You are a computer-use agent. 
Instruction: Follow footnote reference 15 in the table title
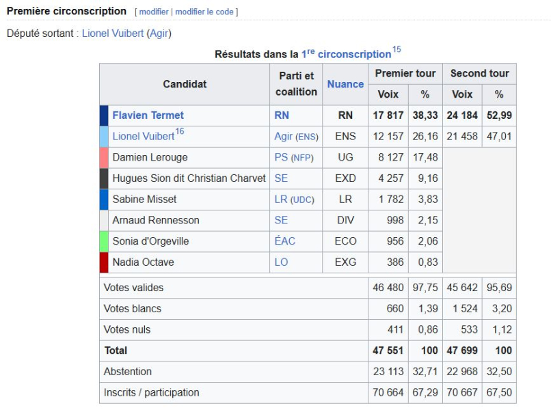[397, 49]
